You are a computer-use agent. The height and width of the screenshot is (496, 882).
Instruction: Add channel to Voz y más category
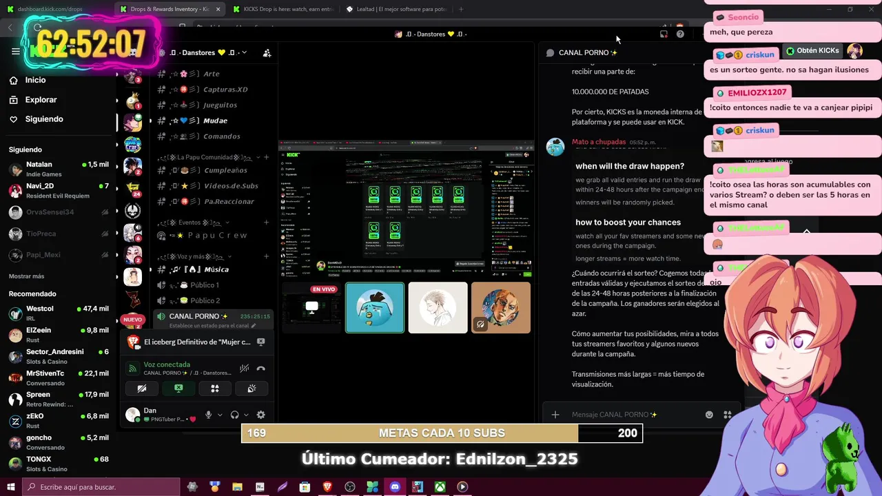267,256
